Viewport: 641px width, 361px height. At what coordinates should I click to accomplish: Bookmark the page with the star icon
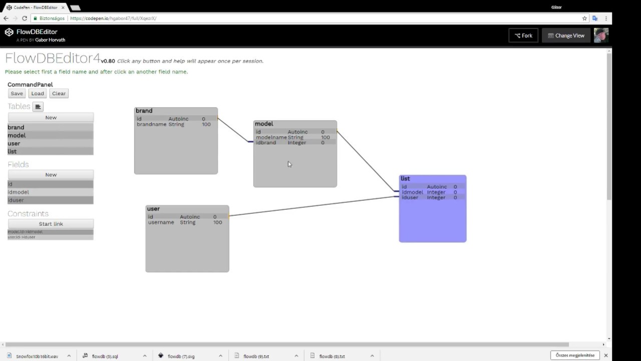584,18
